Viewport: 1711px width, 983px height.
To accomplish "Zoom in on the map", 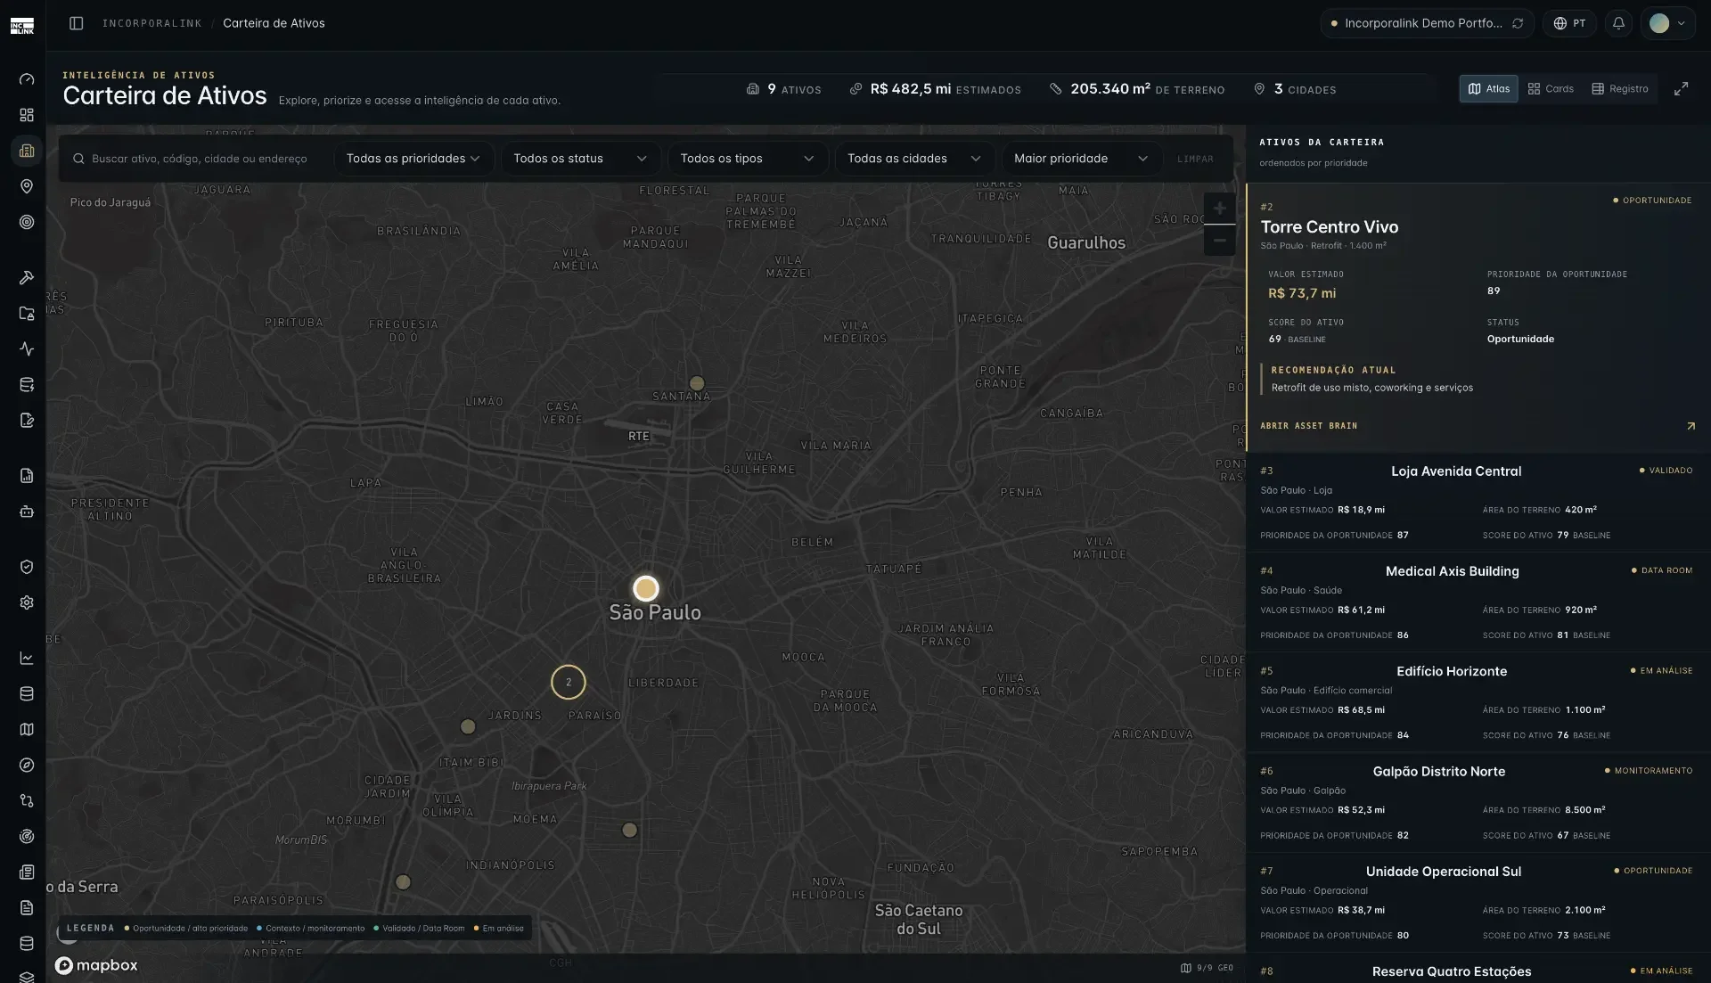I will (x=1219, y=209).
